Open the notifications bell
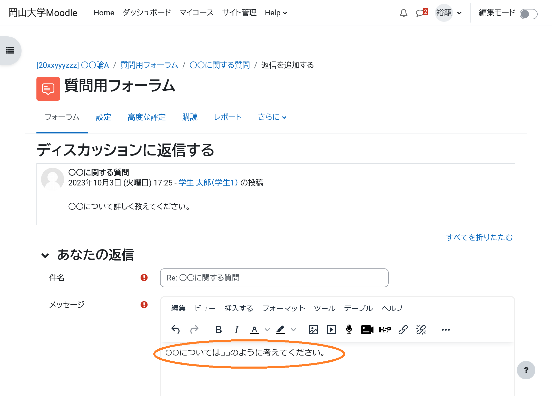 (403, 13)
